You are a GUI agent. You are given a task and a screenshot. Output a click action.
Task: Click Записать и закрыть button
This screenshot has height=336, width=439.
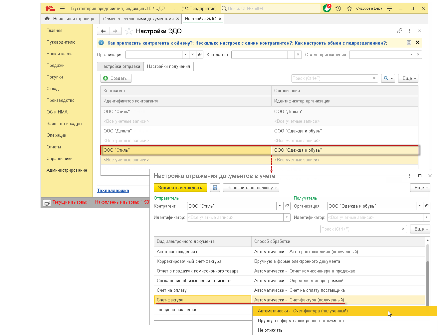point(180,188)
